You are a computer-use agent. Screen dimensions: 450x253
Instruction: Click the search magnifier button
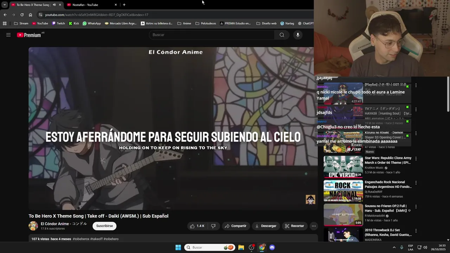pyautogui.click(x=282, y=35)
